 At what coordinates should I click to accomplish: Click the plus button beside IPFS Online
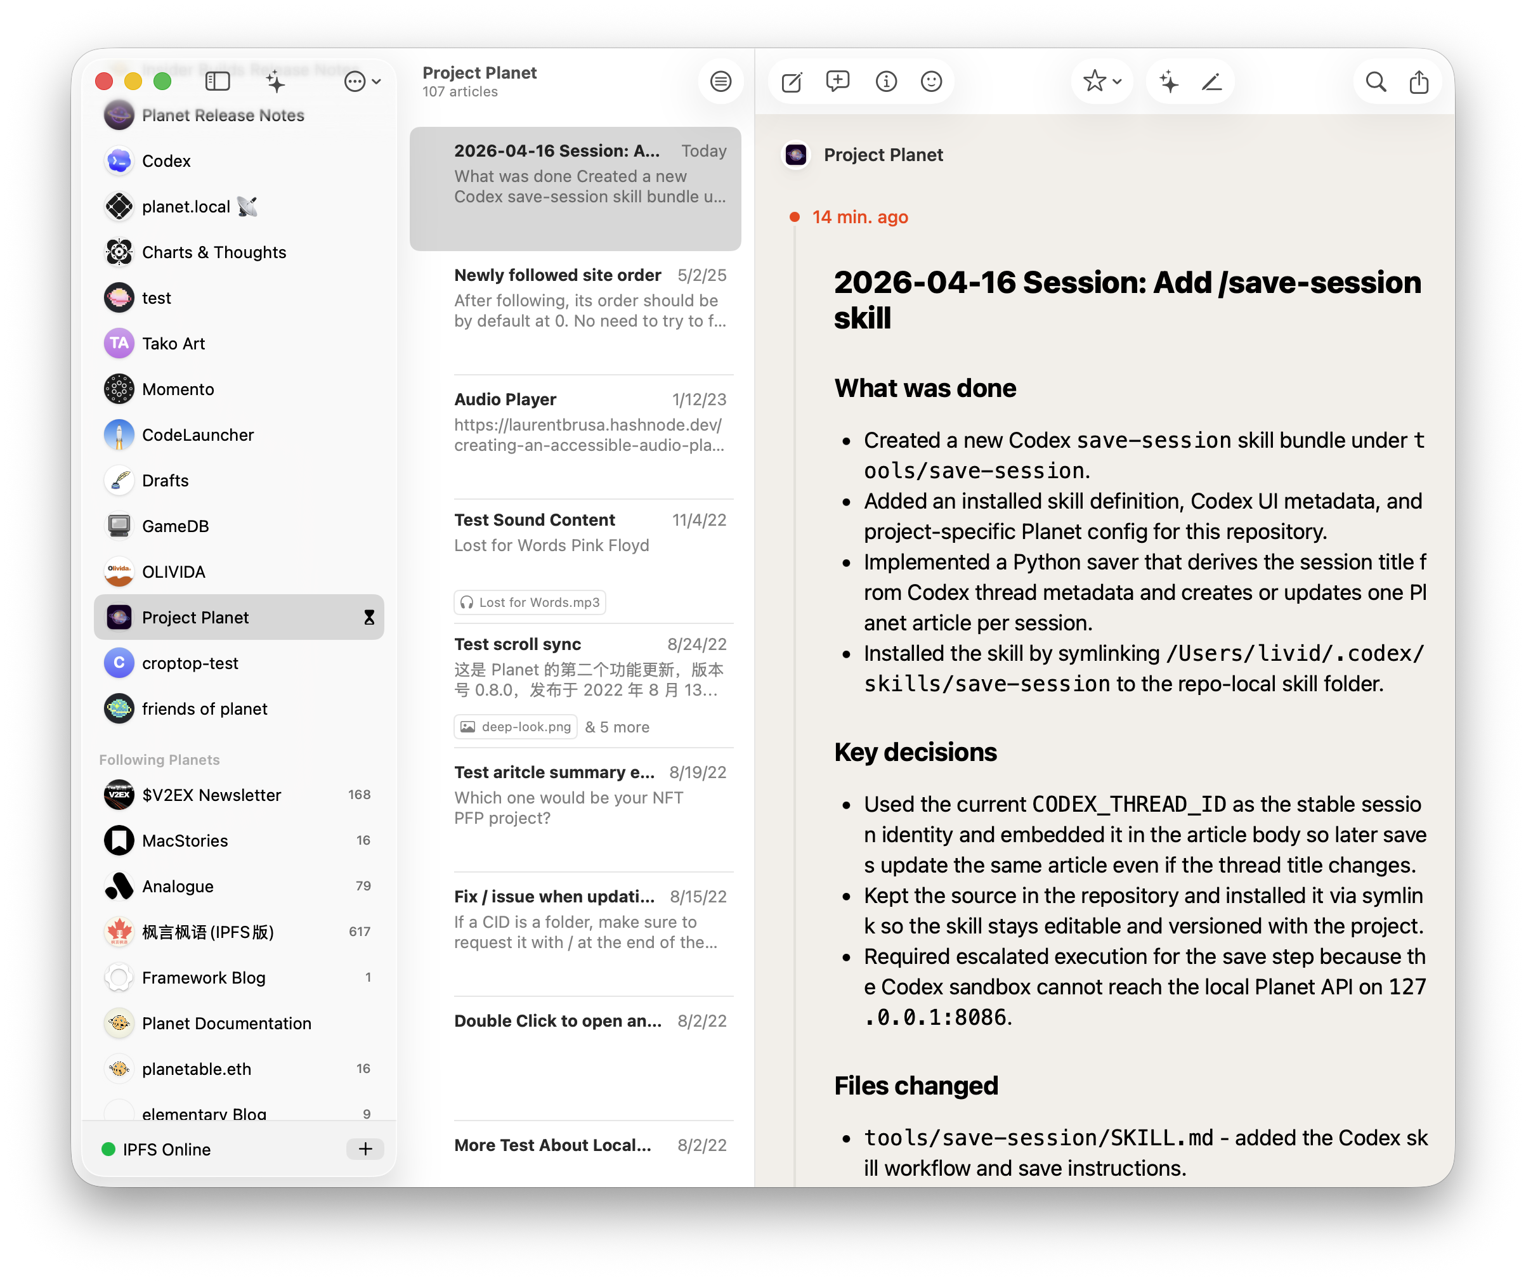365,1148
